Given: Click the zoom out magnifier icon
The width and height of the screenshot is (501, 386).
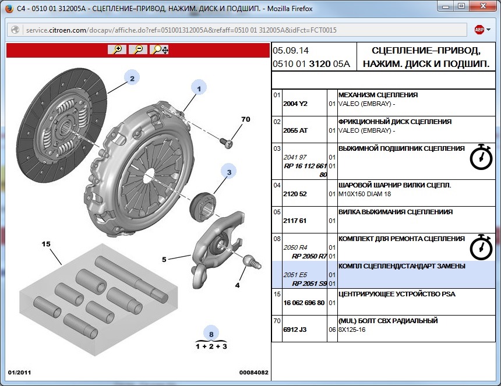Looking at the screenshot, I should tap(138, 49).
